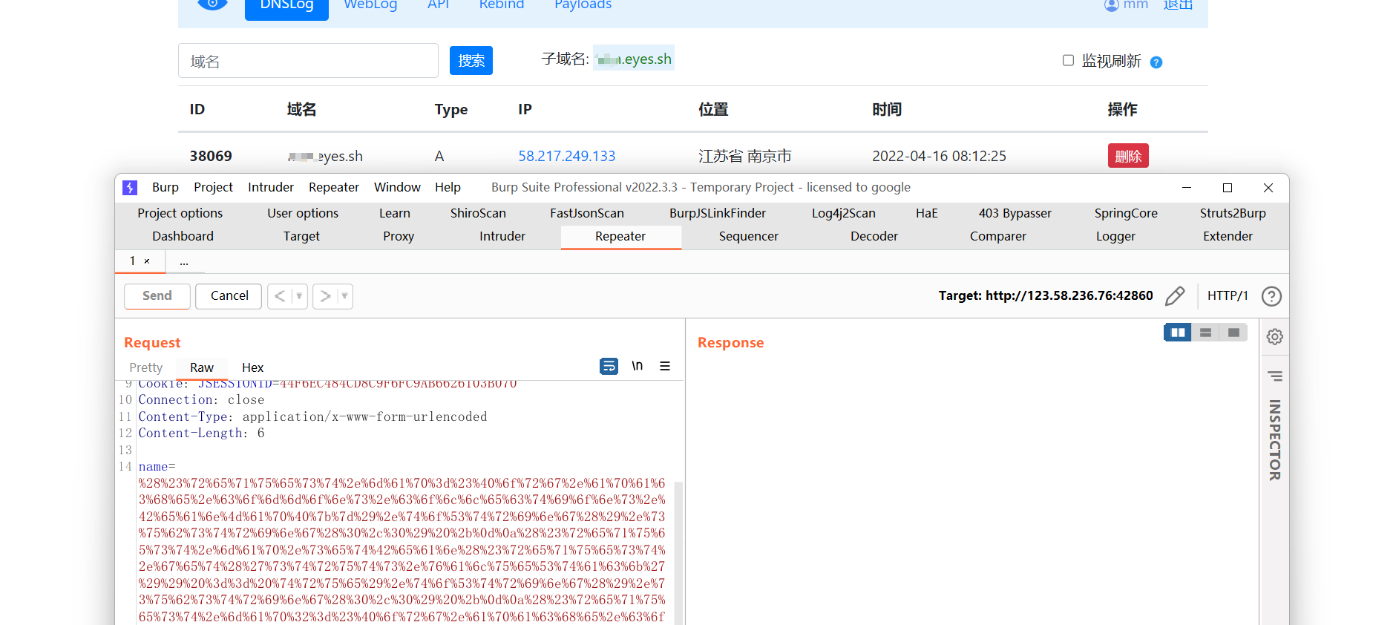Screen dimensions: 1373x625
Task: Switch to the Sequencer tab
Action: pos(749,236)
